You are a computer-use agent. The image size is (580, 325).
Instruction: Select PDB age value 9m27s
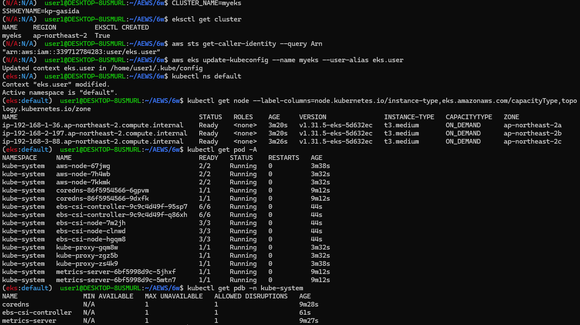pyautogui.click(x=309, y=321)
